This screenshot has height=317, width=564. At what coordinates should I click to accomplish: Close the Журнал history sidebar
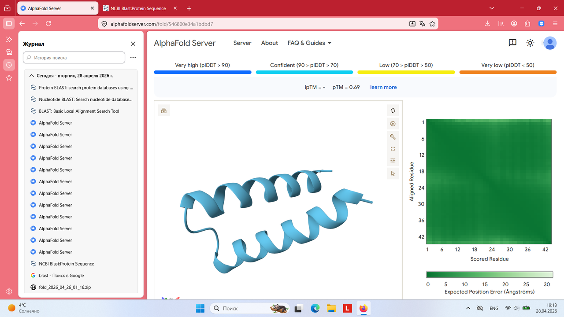(133, 44)
